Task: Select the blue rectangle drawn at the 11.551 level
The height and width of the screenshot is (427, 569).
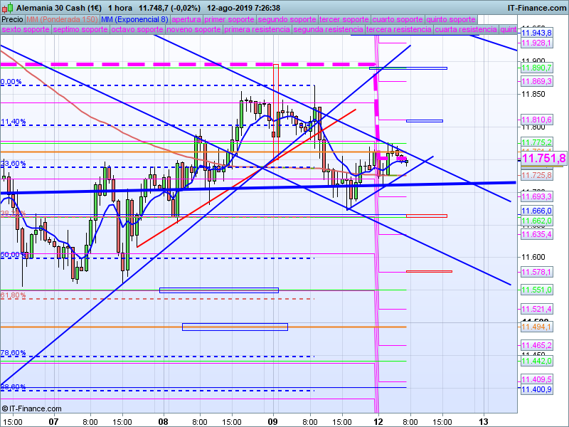Action: (219, 290)
